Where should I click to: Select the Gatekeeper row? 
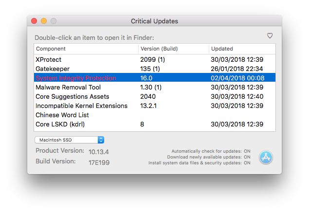pyautogui.click(x=155, y=69)
